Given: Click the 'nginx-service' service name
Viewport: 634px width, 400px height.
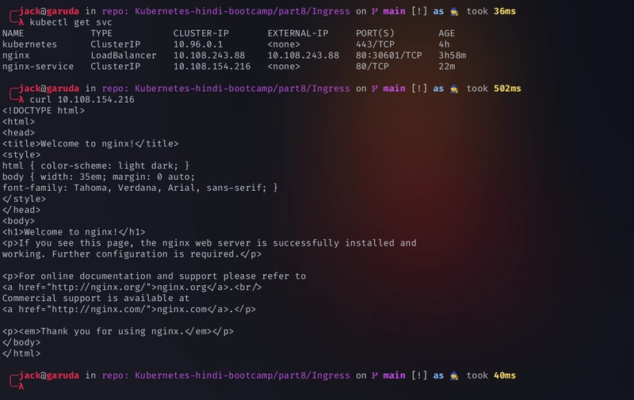Looking at the screenshot, I should pos(38,67).
